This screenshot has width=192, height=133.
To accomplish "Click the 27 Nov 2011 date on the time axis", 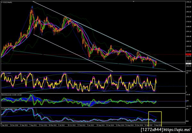I will tap(43, 125).
